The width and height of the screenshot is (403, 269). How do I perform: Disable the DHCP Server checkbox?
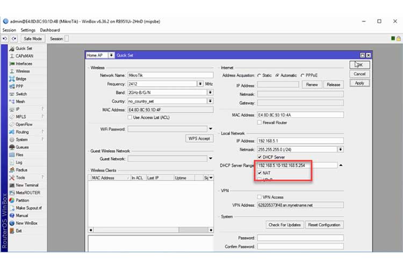[x=260, y=157]
